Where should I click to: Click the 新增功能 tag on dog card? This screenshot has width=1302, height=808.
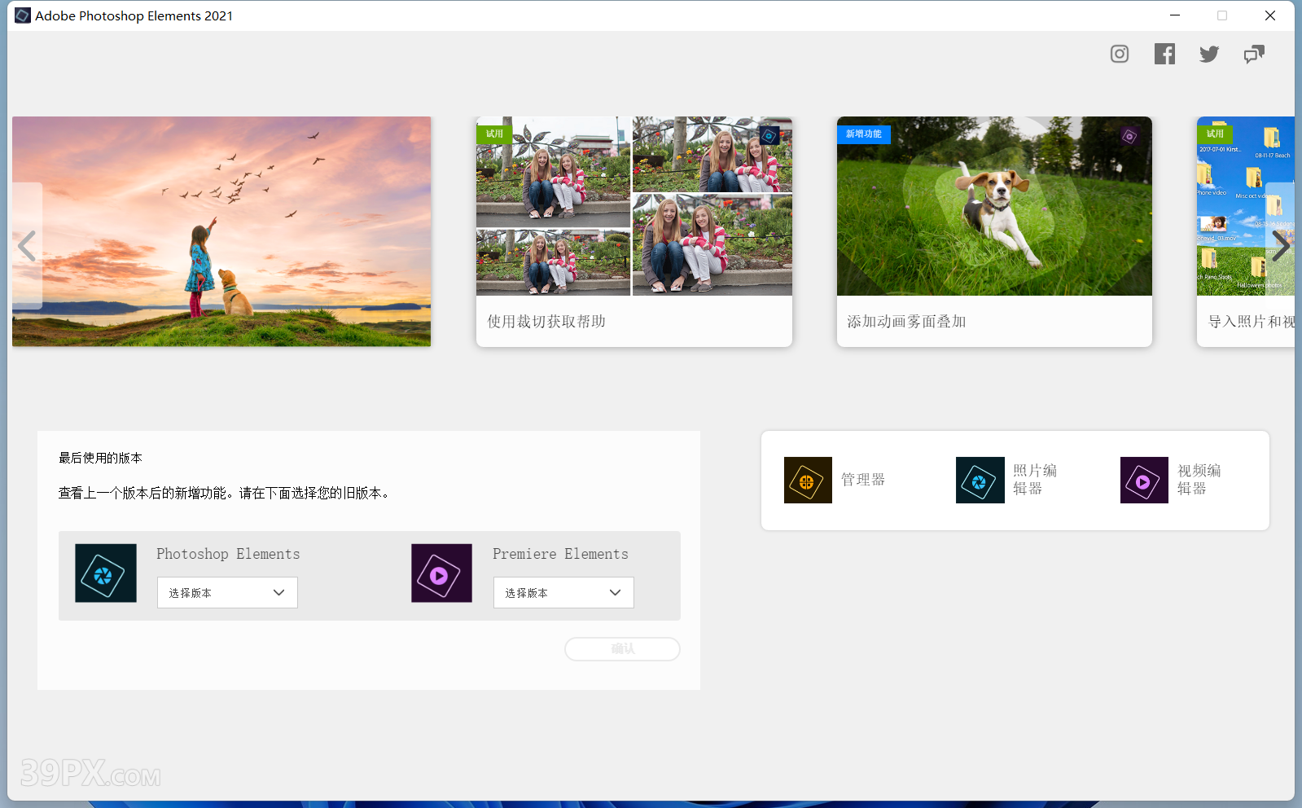point(863,134)
